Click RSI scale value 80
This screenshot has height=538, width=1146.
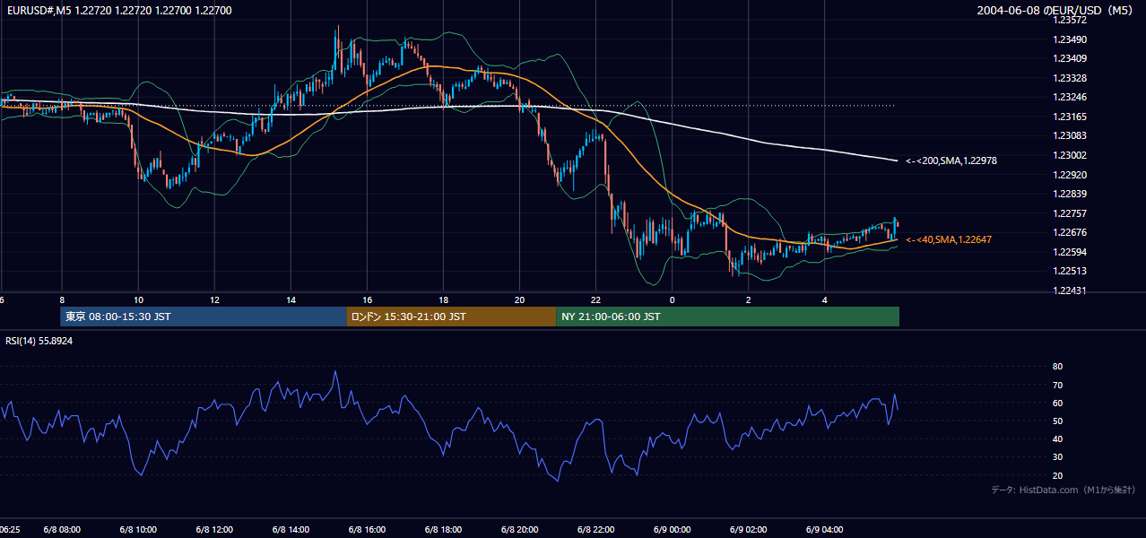pos(1058,367)
